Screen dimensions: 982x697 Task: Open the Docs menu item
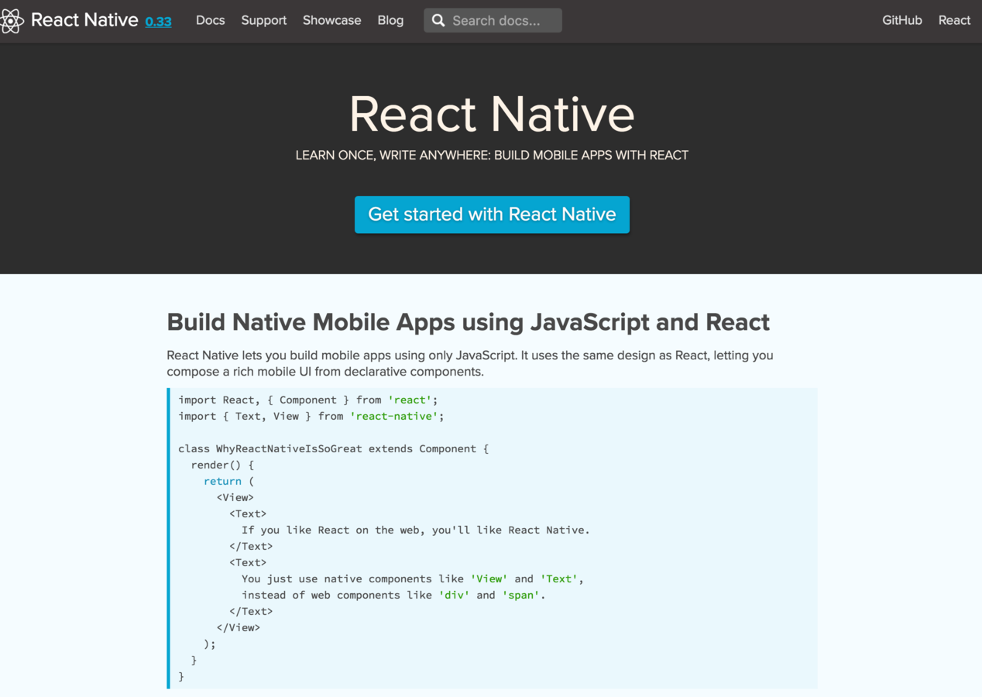click(x=210, y=20)
